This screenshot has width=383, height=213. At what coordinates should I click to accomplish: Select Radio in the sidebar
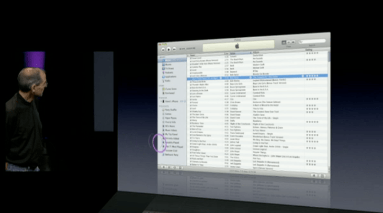[x=169, y=80]
